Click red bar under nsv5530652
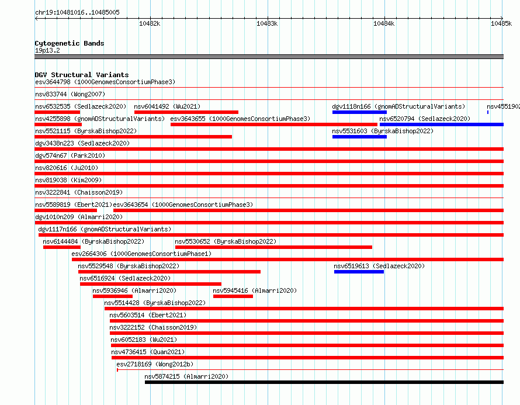 [273, 247]
